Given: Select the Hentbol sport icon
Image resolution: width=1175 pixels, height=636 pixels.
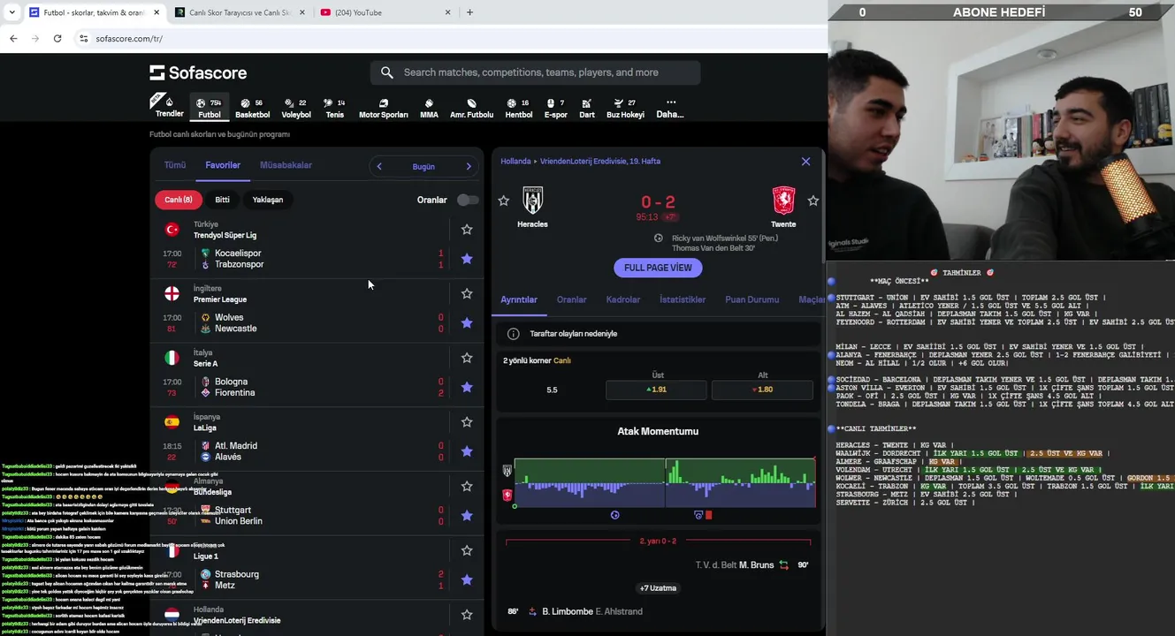Looking at the screenshot, I should point(518,108).
